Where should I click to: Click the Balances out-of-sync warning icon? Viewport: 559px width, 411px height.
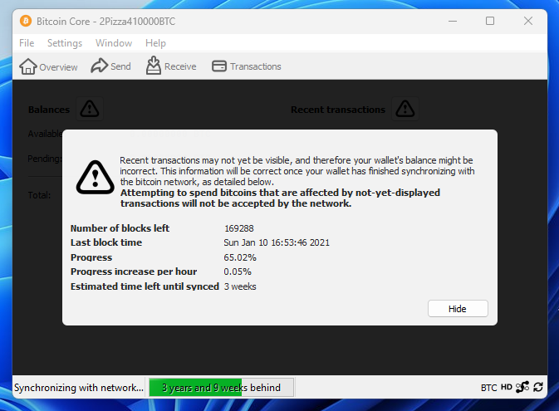[90, 109]
